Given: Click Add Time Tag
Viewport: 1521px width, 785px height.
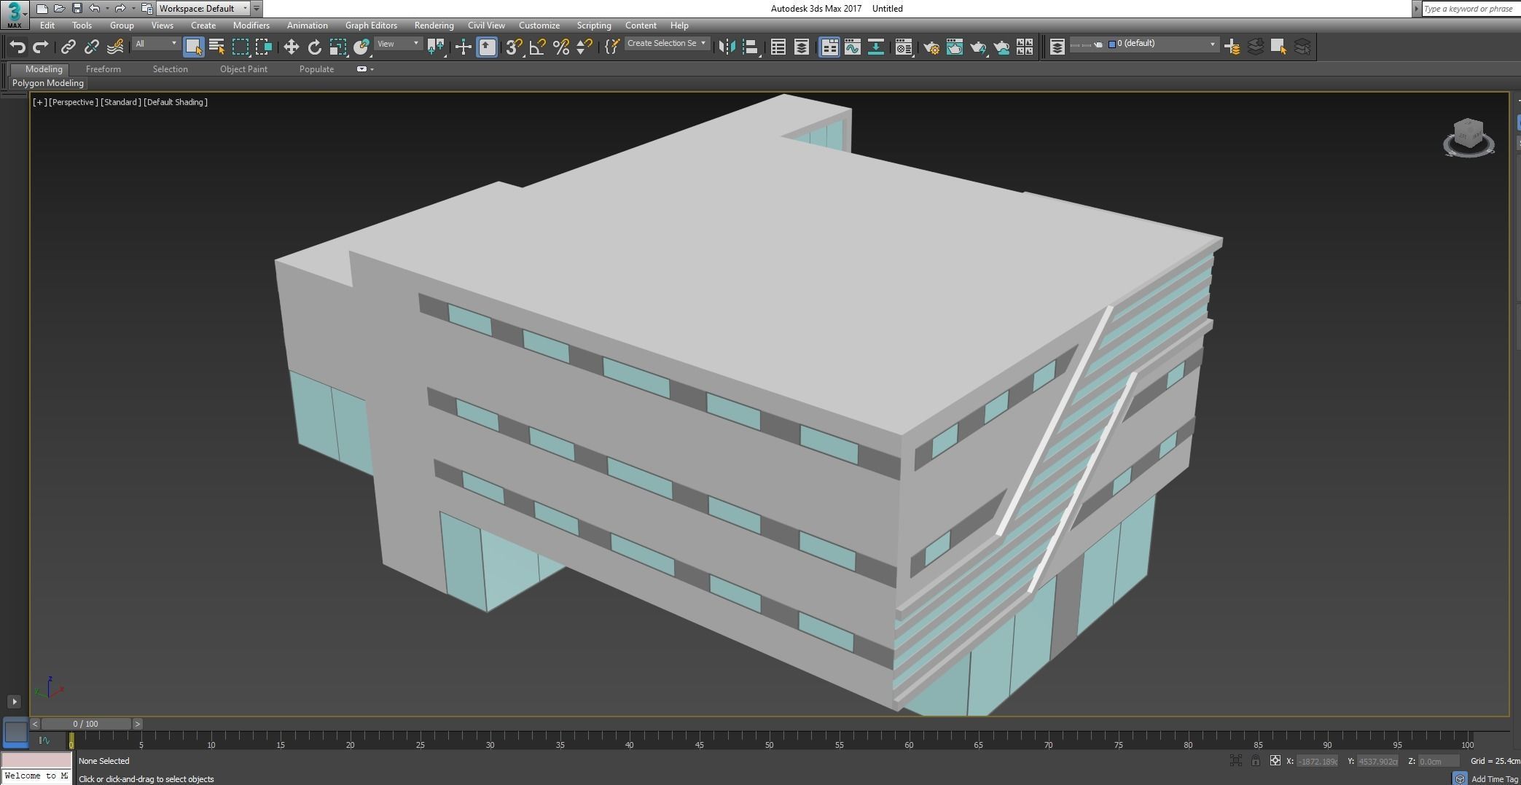Looking at the screenshot, I should (x=1494, y=779).
